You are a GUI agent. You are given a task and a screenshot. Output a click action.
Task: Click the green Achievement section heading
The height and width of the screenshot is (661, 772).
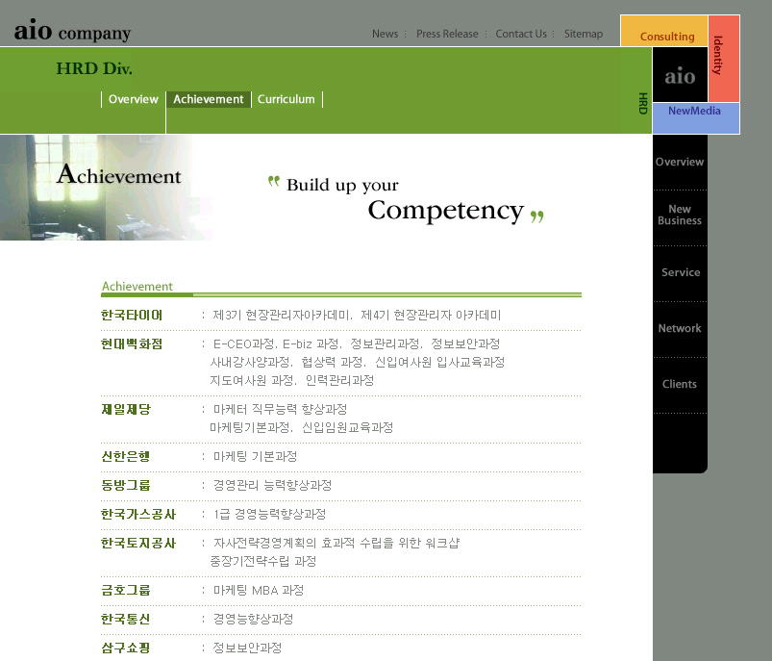[x=137, y=287]
